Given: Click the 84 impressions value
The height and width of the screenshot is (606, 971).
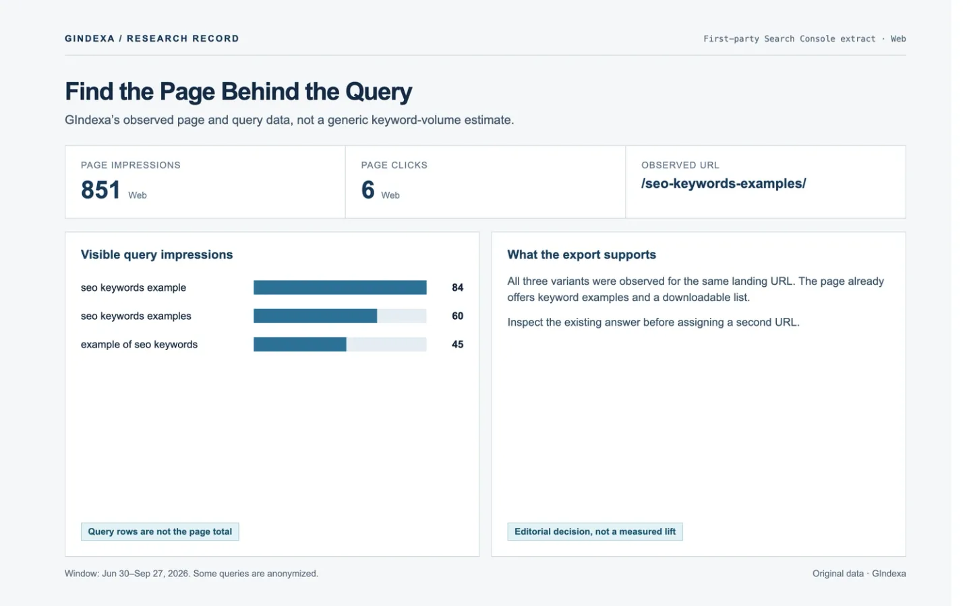Looking at the screenshot, I should point(457,288).
